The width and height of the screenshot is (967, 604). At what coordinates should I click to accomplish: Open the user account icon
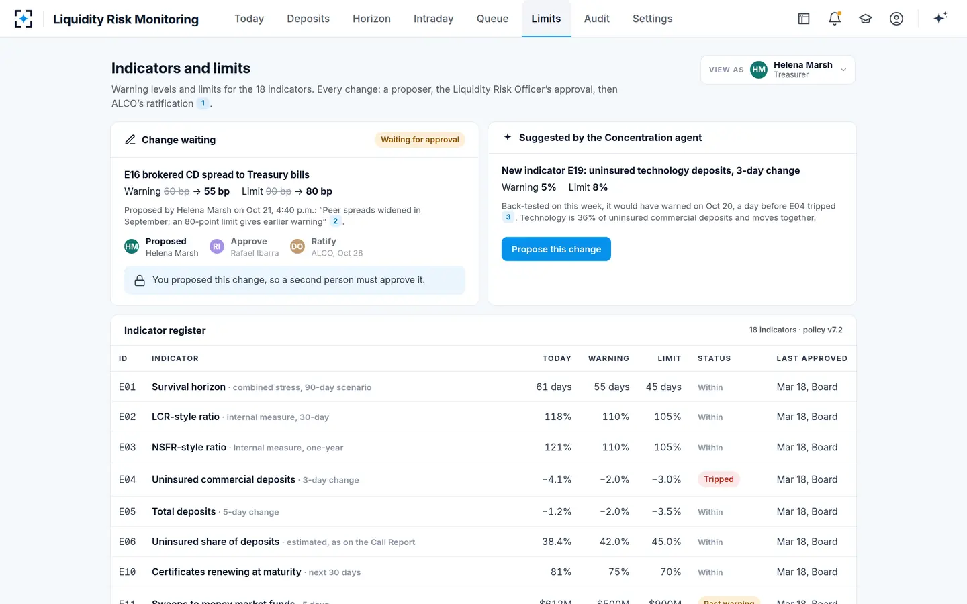click(896, 19)
